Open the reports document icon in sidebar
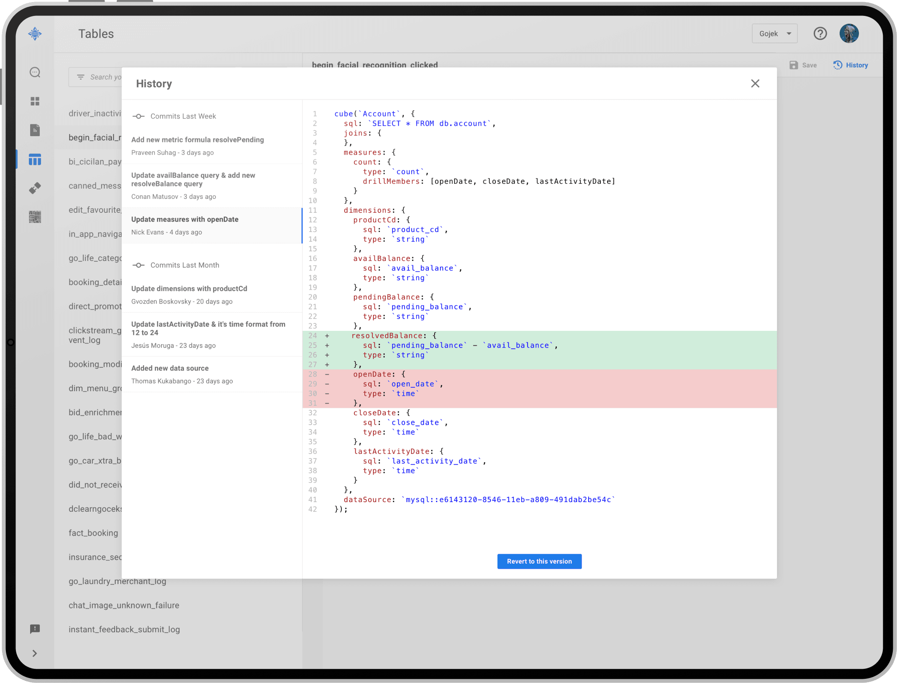Screen dimensions: 897x683 pyautogui.click(x=35, y=130)
